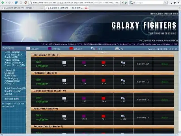Click the Logout link
The width and height of the screenshot is (181, 136).
pyautogui.click(x=8, y=94)
